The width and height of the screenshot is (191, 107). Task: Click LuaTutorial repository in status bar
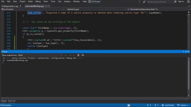pyautogui.click(x=168, y=105)
